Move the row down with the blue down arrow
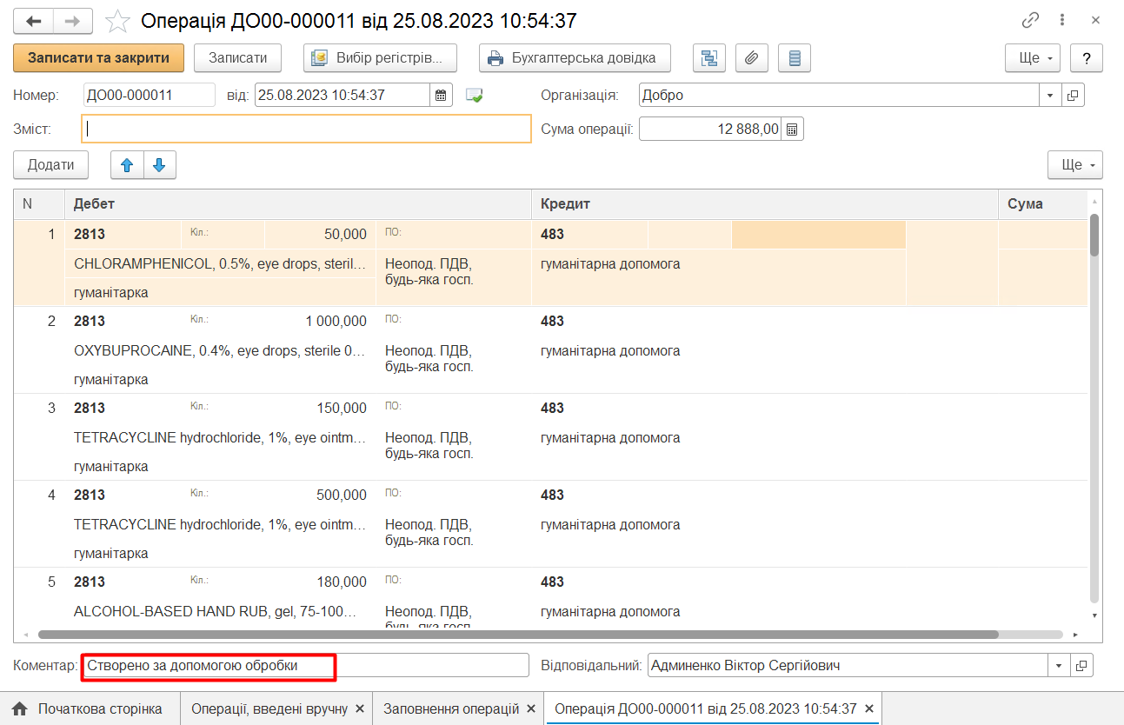Viewport: 1124px width, 725px height. click(x=159, y=165)
